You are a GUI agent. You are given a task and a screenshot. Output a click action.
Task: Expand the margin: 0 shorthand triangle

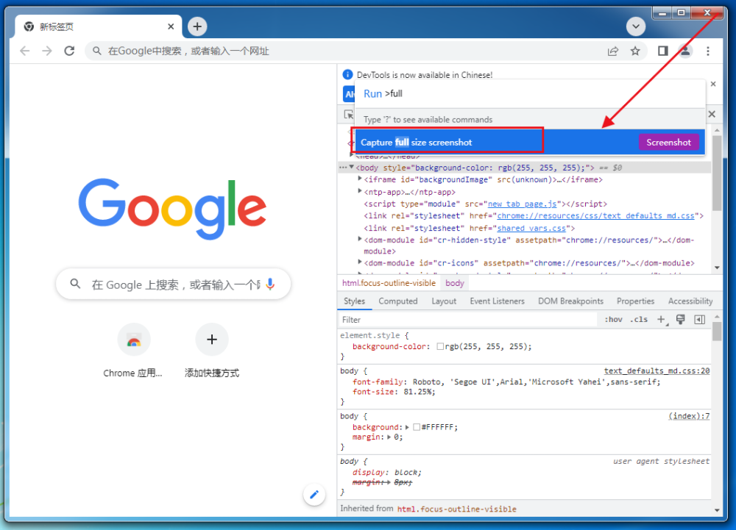pos(389,437)
